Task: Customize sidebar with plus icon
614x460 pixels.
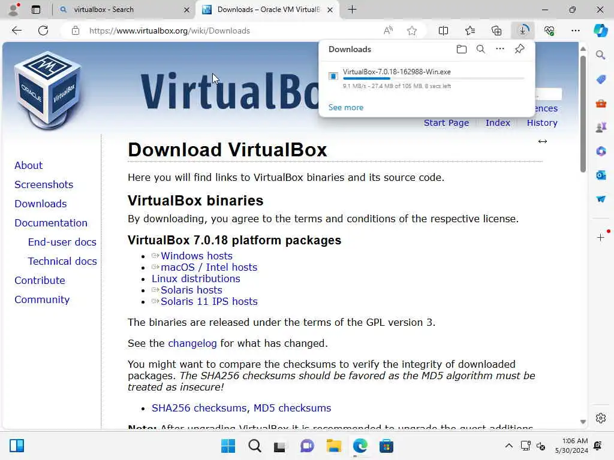Action: [601, 237]
